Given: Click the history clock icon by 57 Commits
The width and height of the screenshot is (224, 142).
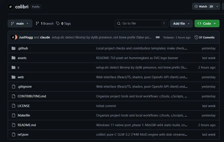Looking at the screenshot, I should point(196,37).
